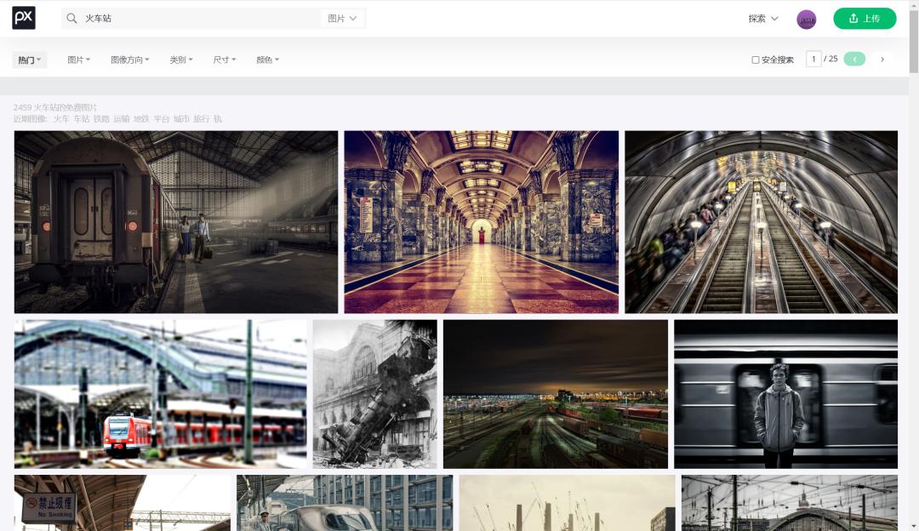The image size is (919, 531).
Task: Click the 铁路 related tag link
Action: click(101, 119)
